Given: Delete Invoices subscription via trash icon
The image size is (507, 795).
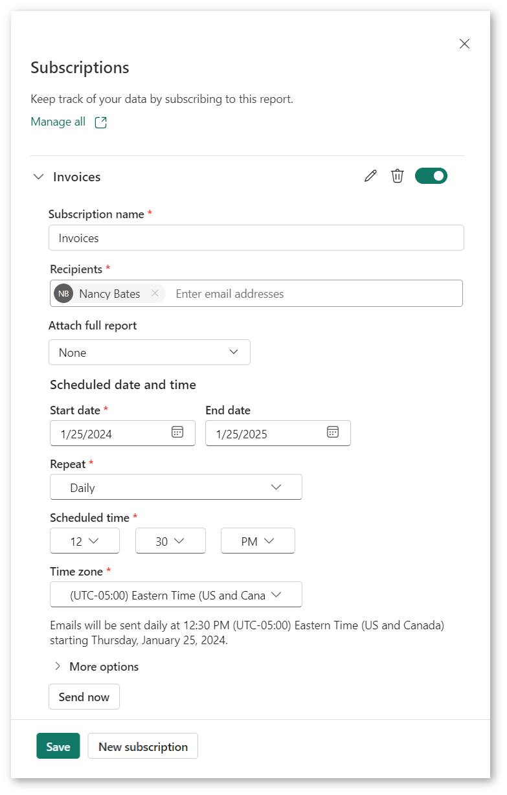Looking at the screenshot, I should tap(398, 176).
